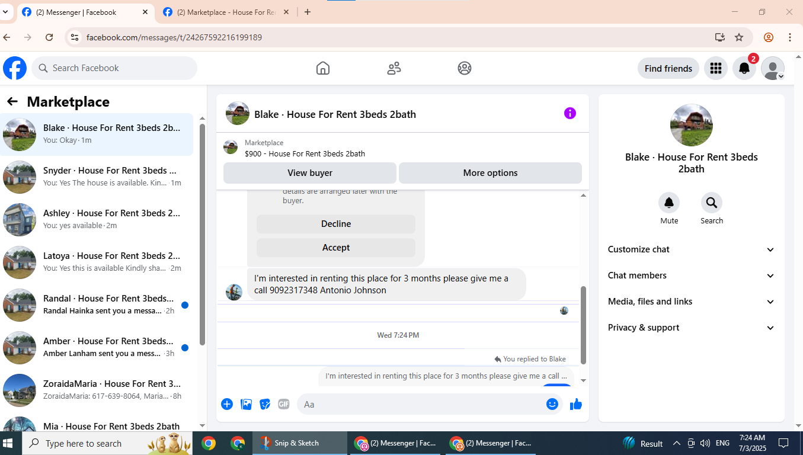
Task: Reload the page with browser refresh icon
Action: tap(49, 37)
